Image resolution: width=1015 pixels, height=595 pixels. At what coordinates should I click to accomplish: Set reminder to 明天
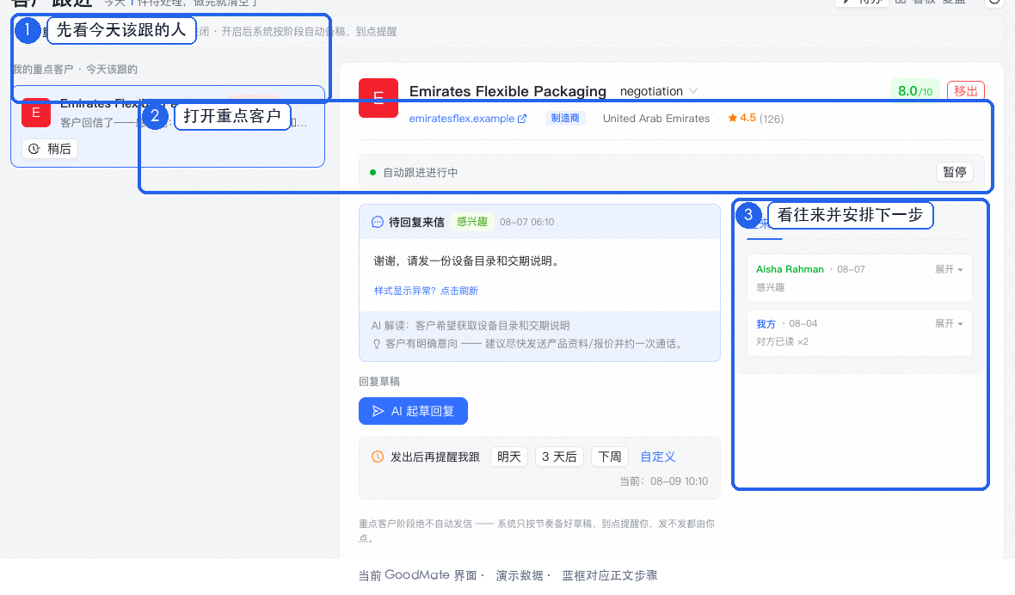coord(509,457)
